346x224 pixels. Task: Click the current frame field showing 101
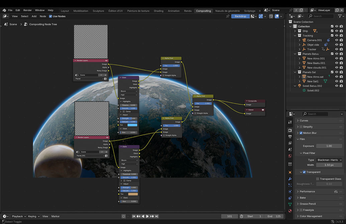[x=229, y=217]
